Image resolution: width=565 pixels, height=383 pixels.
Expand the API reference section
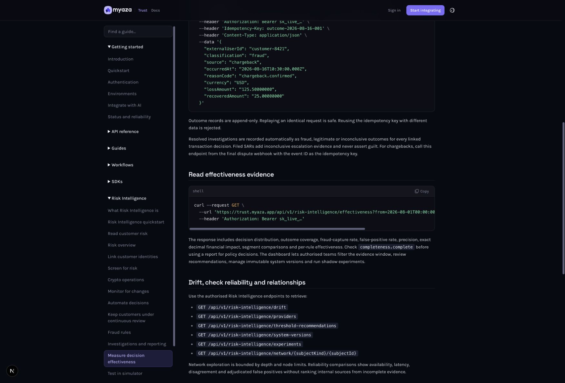coord(123,132)
